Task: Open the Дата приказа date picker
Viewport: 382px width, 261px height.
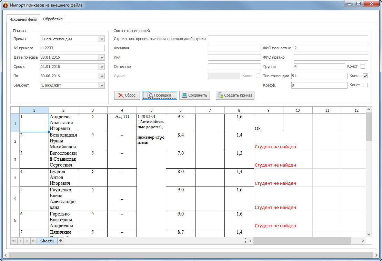Action: (102, 57)
